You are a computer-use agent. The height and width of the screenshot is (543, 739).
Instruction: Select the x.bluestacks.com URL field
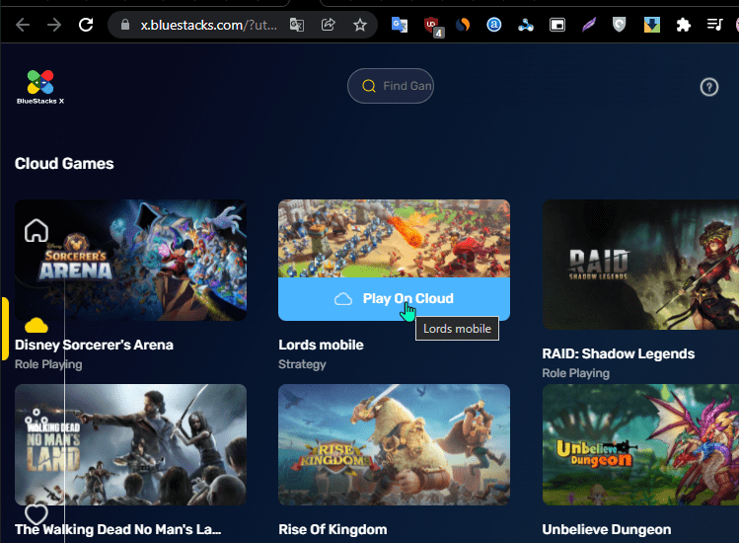point(209,25)
